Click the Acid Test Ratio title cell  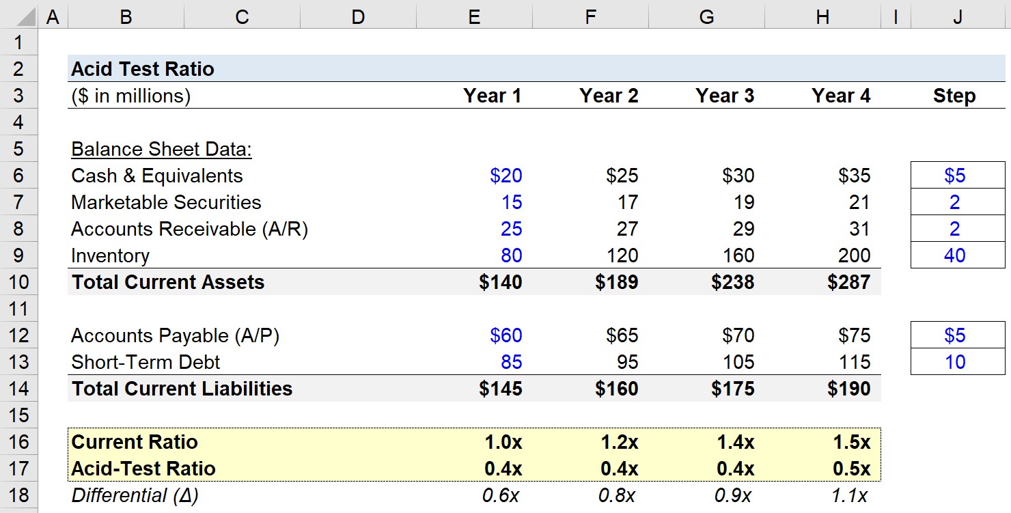pyautogui.click(x=143, y=69)
